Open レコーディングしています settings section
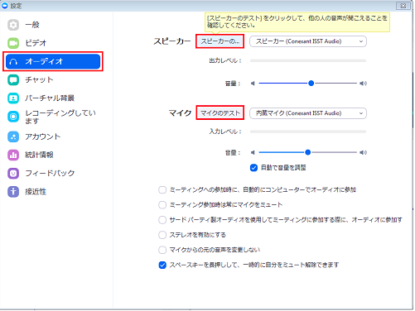Screen dimensions: 415x311 tap(52, 117)
